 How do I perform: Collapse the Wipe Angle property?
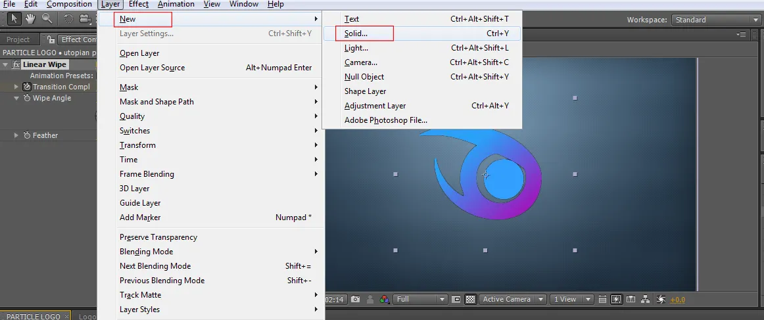tap(16, 98)
